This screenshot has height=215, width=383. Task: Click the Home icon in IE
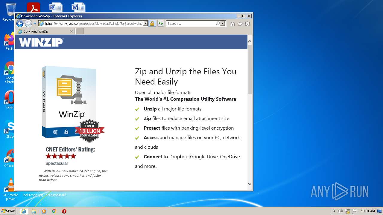[x=233, y=24]
